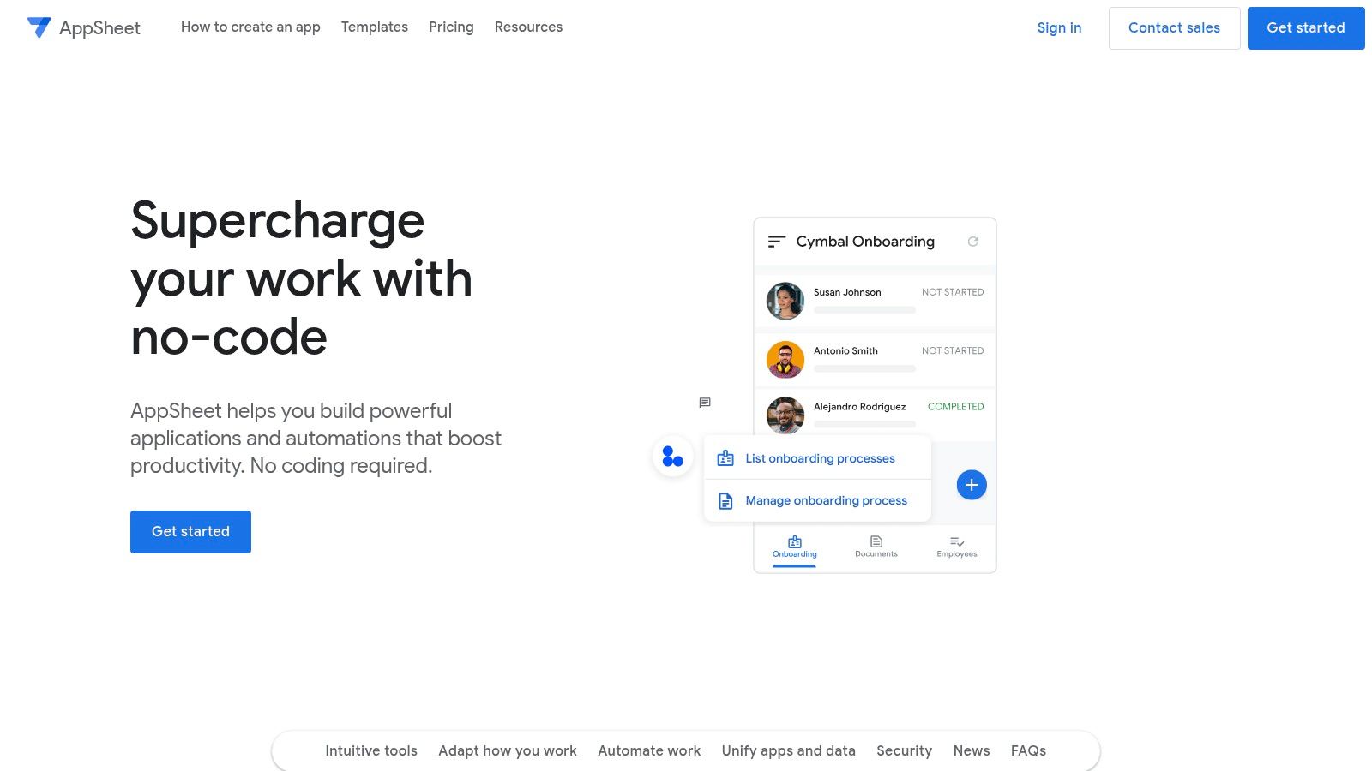Click Susan Johnson's progress bar

pyautogui.click(x=864, y=311)
